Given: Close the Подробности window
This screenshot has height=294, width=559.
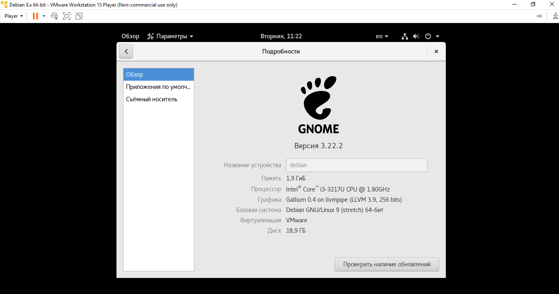Looking at the screenshot, I should (x=436, y=51).
